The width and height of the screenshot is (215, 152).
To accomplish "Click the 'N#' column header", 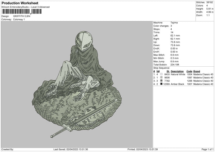I will [158, 71].
